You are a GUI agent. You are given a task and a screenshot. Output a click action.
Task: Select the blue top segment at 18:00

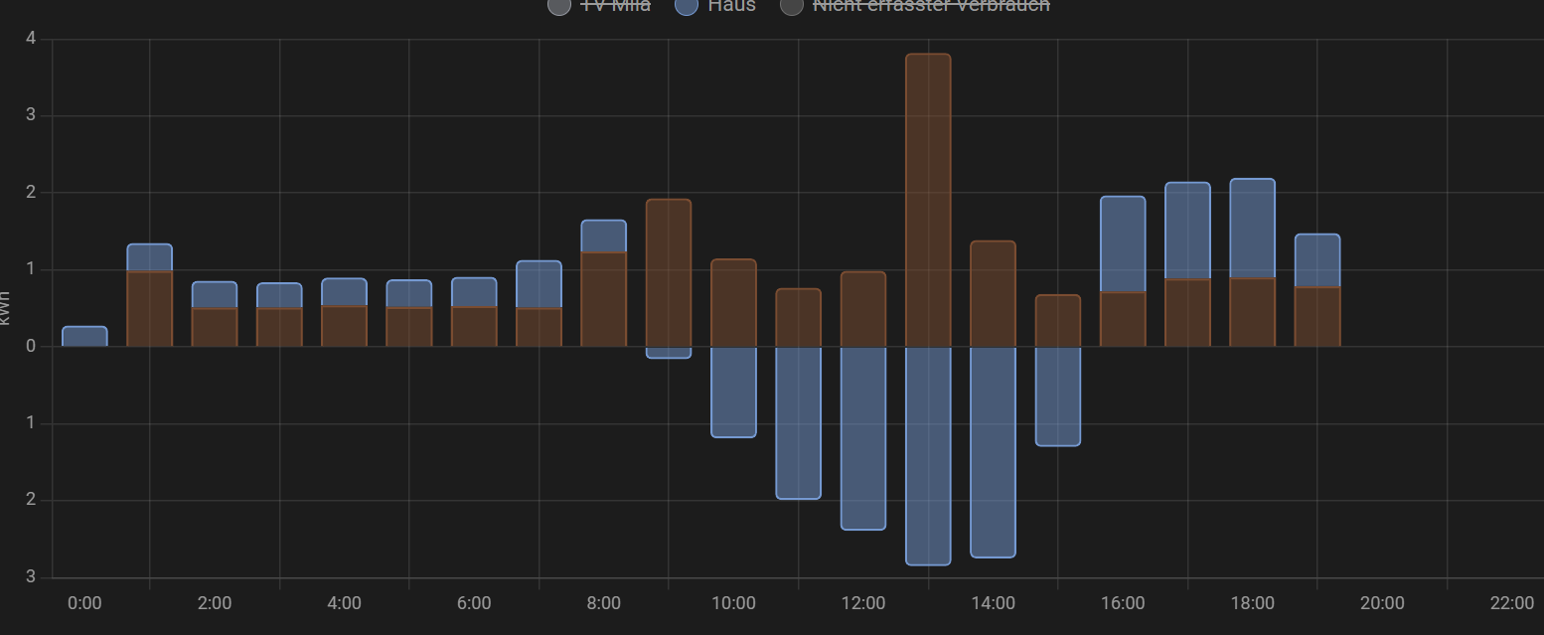point(1252,229)
